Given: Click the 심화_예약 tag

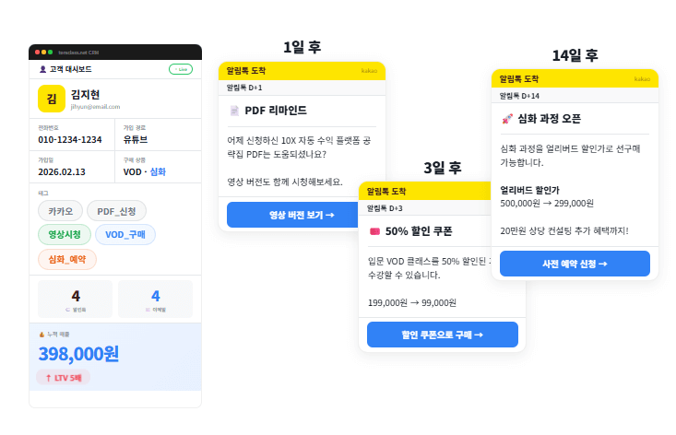Looking at the screenshot, I should pyautogui.click(x=67, y=259).
